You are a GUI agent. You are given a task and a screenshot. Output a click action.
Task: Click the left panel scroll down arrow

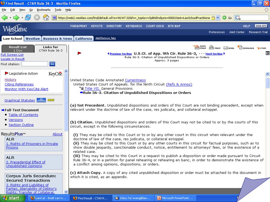point(66,192)
